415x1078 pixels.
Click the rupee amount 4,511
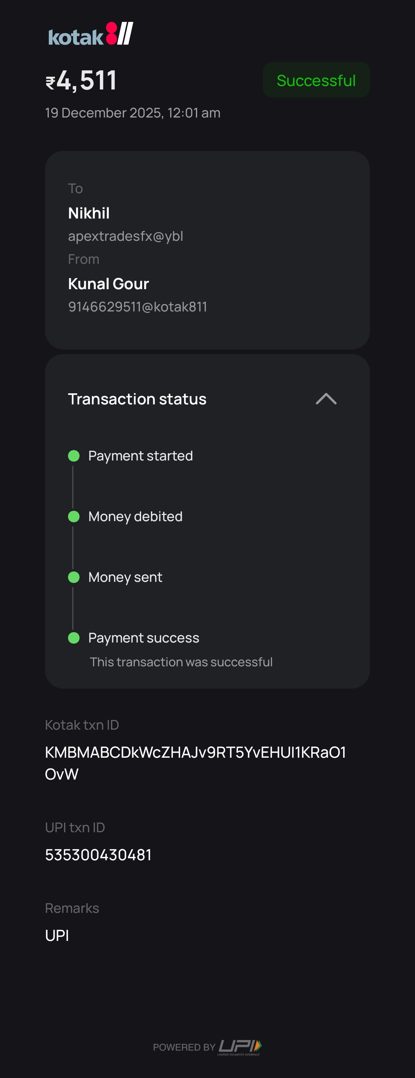point(81,80)
